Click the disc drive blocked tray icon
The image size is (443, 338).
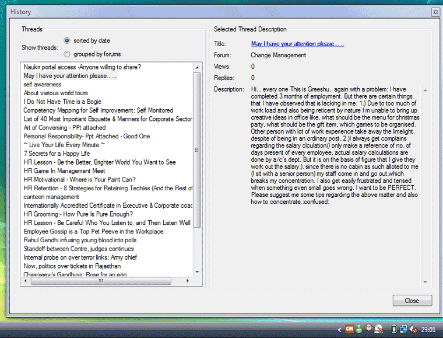point(378,329)
